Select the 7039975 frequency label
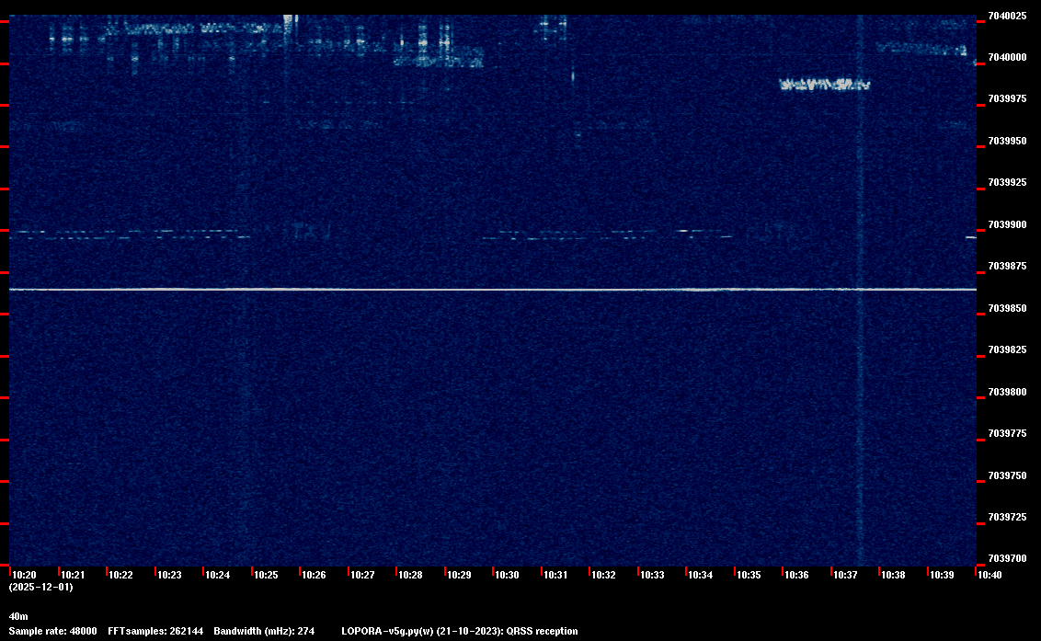1041x641 pixels. pyautogui.click(x=1007, y=99)
